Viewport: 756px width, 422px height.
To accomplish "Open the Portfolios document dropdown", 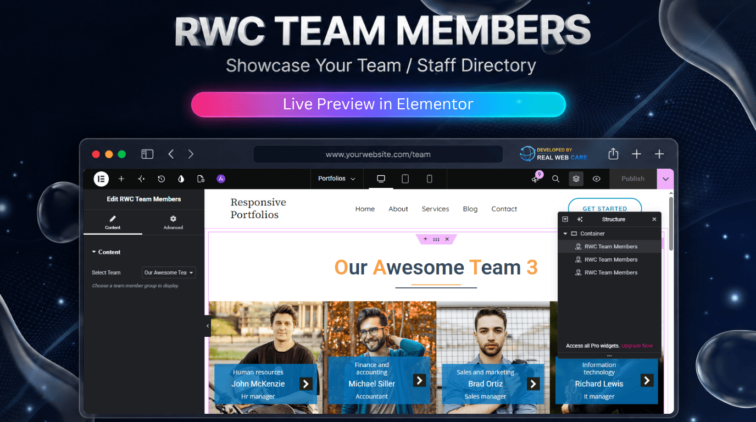I will (x=336, y=179).
